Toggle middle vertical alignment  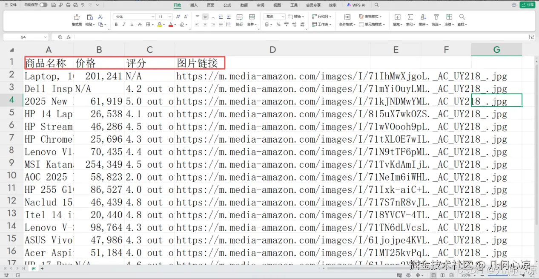[x=205, y=17]
